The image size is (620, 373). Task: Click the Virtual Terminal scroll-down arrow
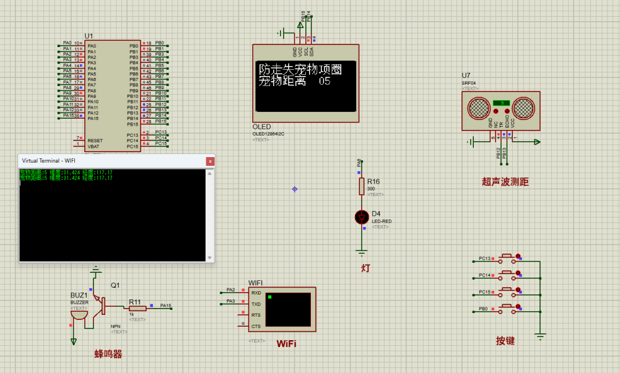click(x=210, y=257)
